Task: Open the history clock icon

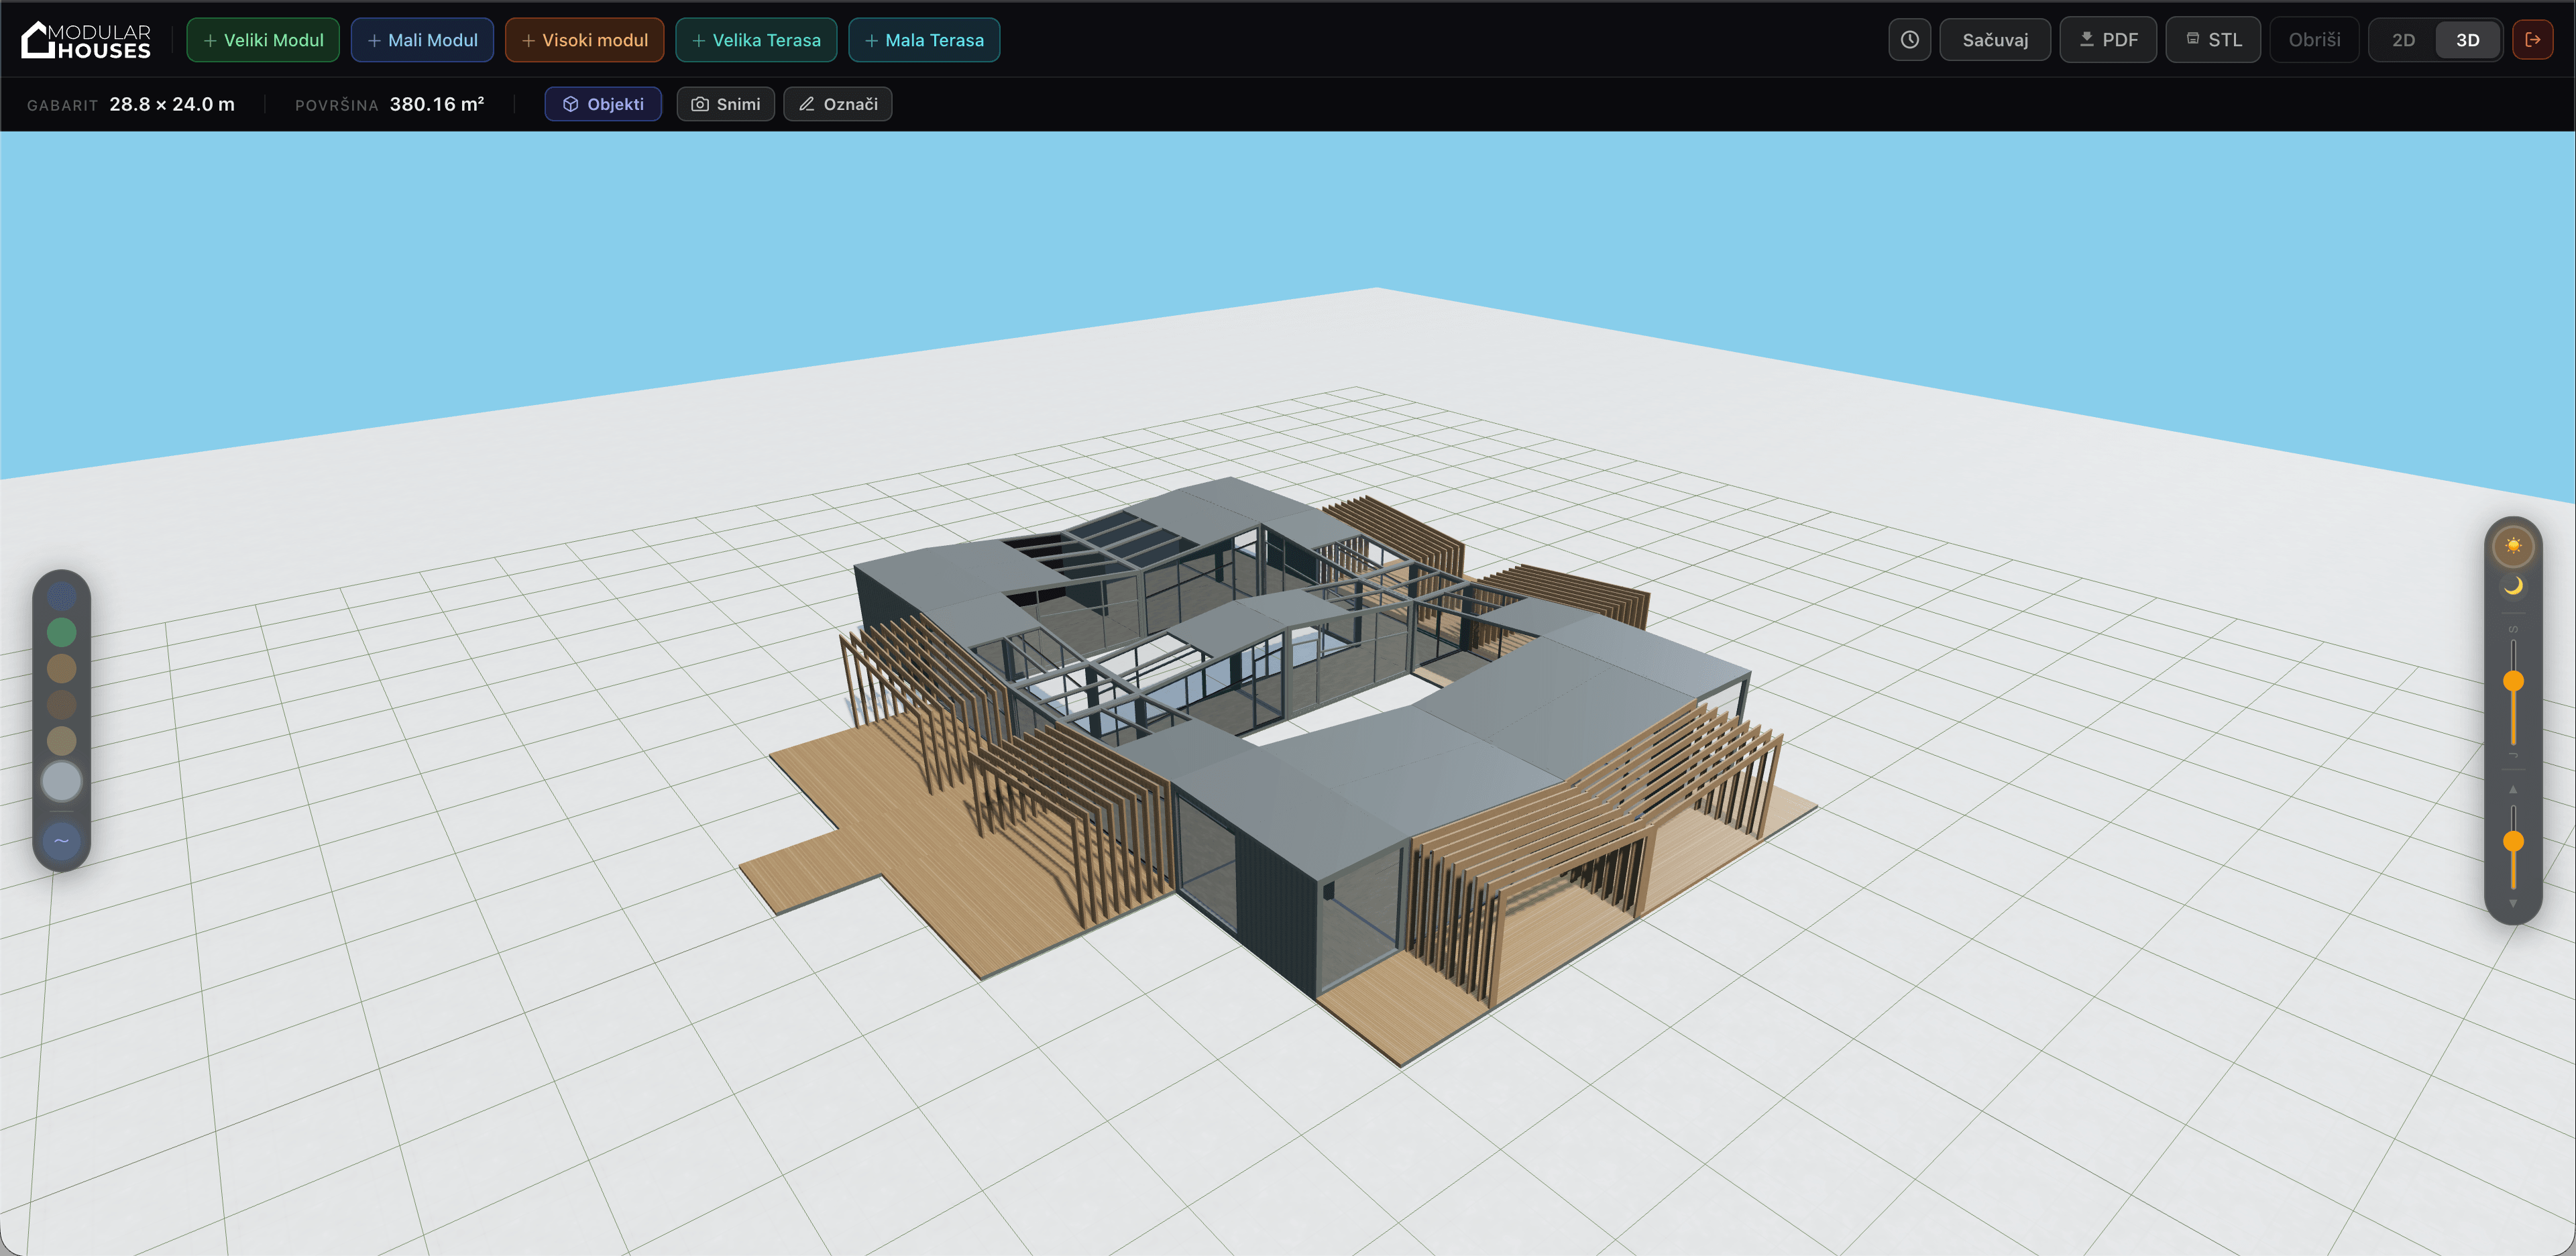Action: coord(1909,40)
